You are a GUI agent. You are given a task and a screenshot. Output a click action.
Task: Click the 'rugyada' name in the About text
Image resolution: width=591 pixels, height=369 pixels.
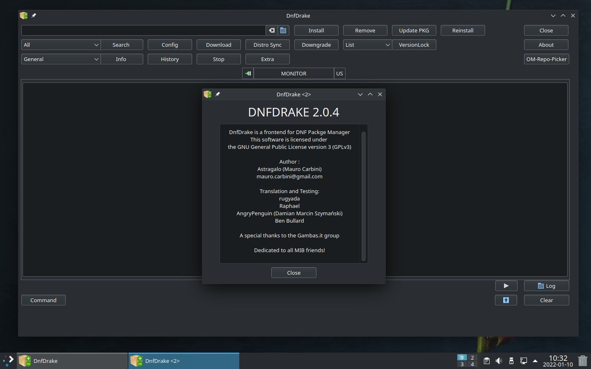tap(289, 198)
